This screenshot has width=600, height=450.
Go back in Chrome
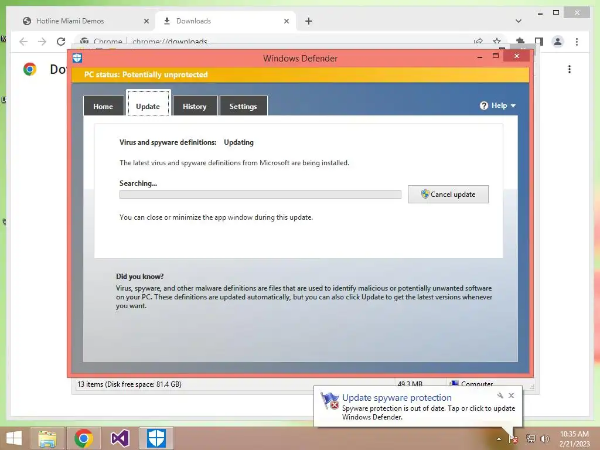(x=23, y=42)
